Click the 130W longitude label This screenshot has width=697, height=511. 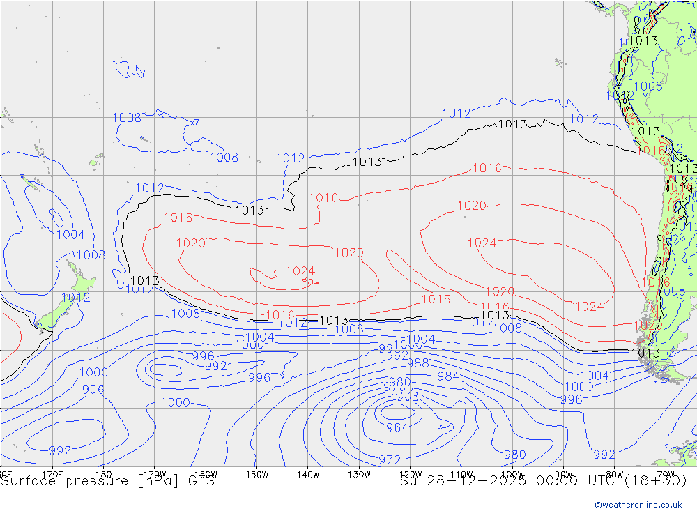(x=359, y=474)
